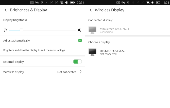Open battery indicator in the 16:23 status bar
Screen dimensions: 170x108
158,3
